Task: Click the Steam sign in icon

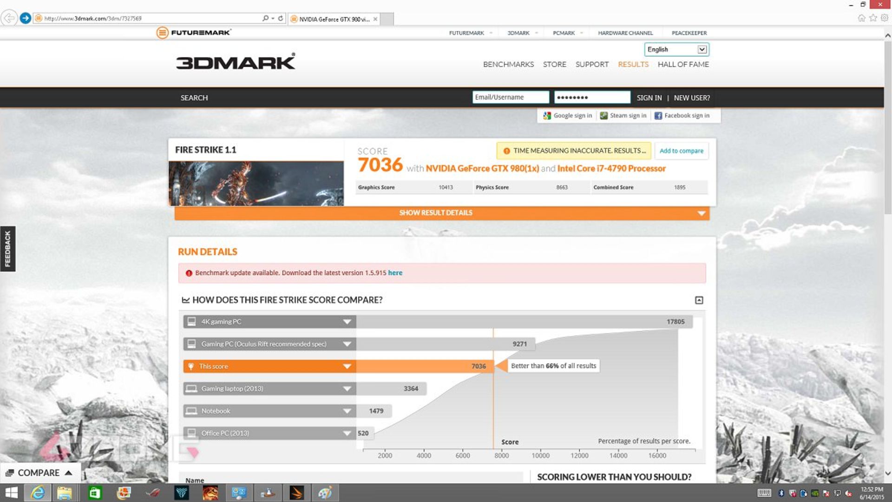Action: pyautogui.click(x=603, y=116)
